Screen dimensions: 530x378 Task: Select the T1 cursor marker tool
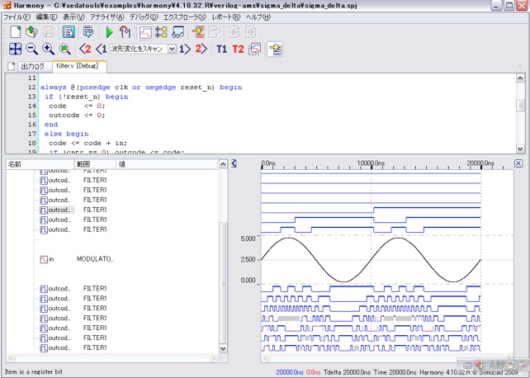click(221, 50)
